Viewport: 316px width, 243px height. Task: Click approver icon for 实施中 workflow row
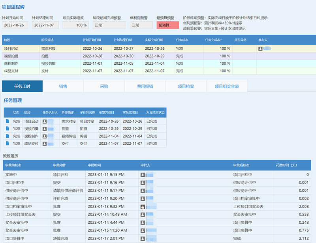(x=143, y=174)
